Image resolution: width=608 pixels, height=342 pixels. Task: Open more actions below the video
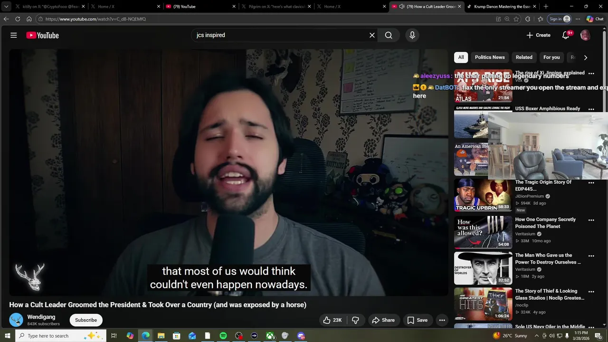click(x=442, y=320)
